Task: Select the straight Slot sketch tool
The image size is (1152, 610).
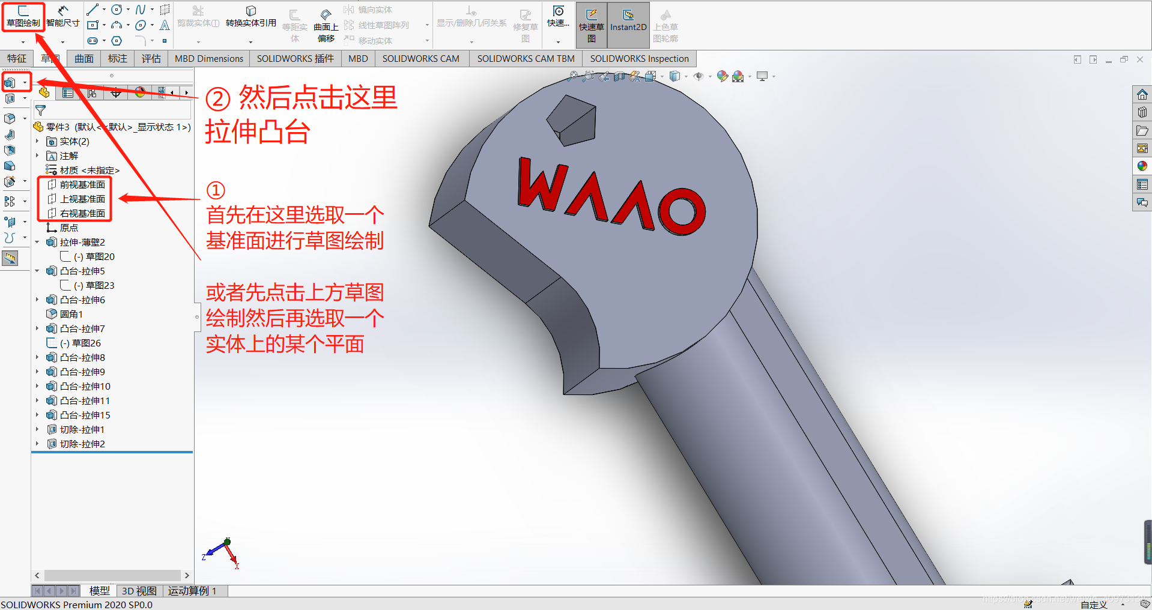Action: (x=92, y=41)
